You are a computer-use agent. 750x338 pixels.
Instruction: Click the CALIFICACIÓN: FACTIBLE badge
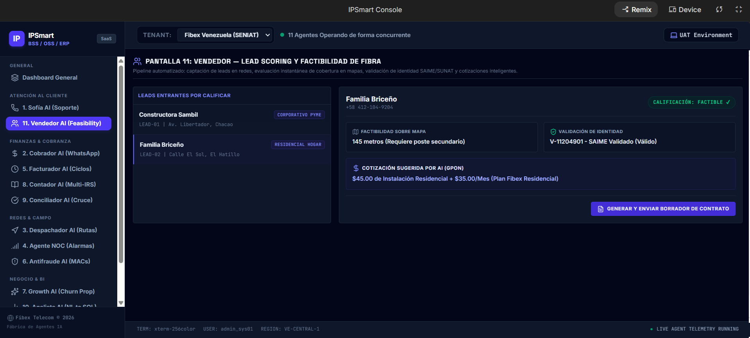tap(691, 102)
